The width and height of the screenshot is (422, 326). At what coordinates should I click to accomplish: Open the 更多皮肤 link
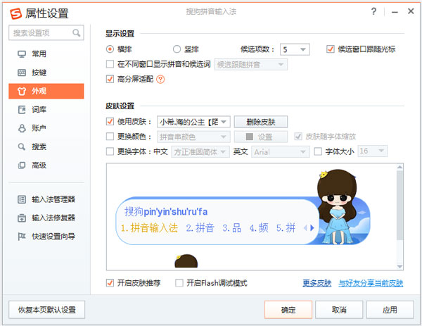316,283
